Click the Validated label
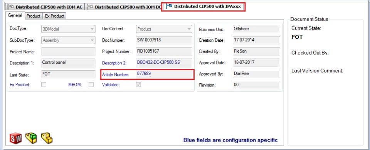The image size is (370, 150). coord(111,85)
